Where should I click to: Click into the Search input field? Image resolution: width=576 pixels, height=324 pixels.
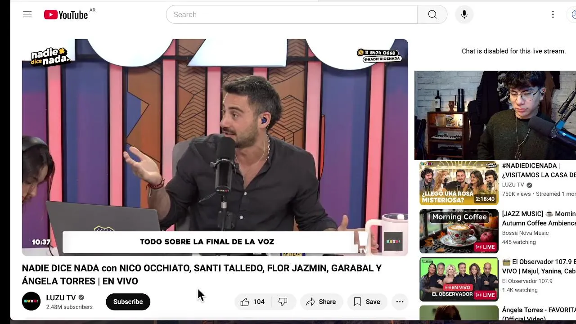coord(292,14)
